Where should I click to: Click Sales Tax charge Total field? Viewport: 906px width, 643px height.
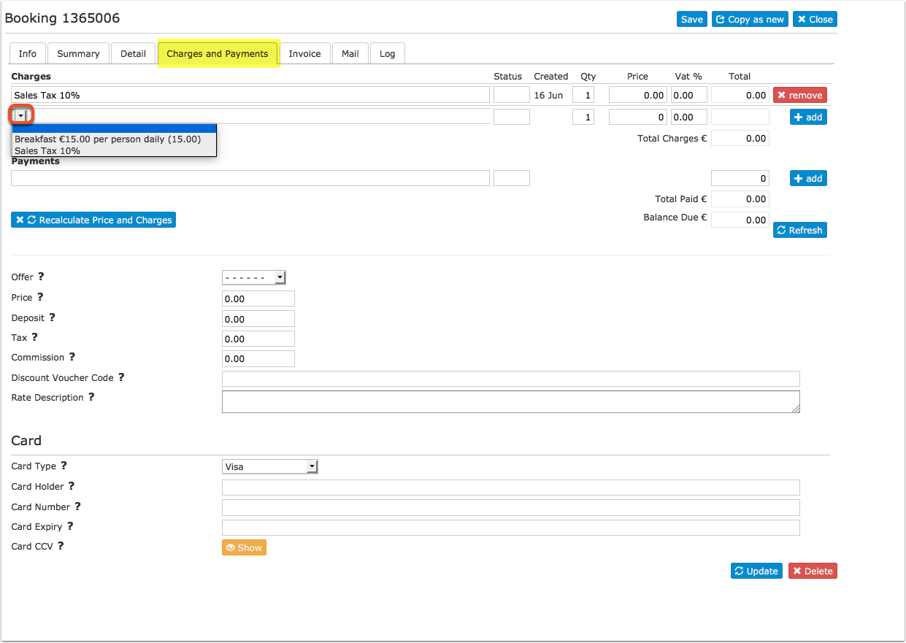click(x=740, y=95)
